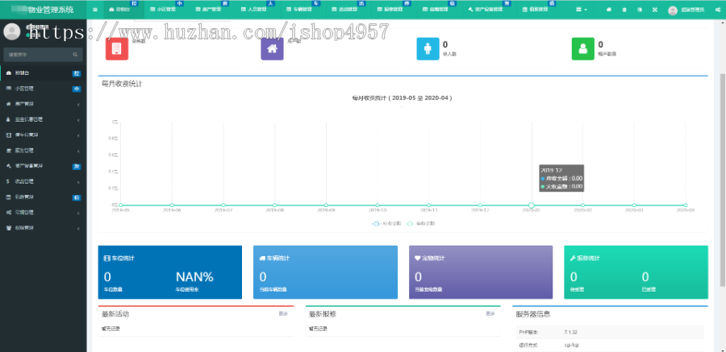Click the blue person stat icon

coord(428,48)
